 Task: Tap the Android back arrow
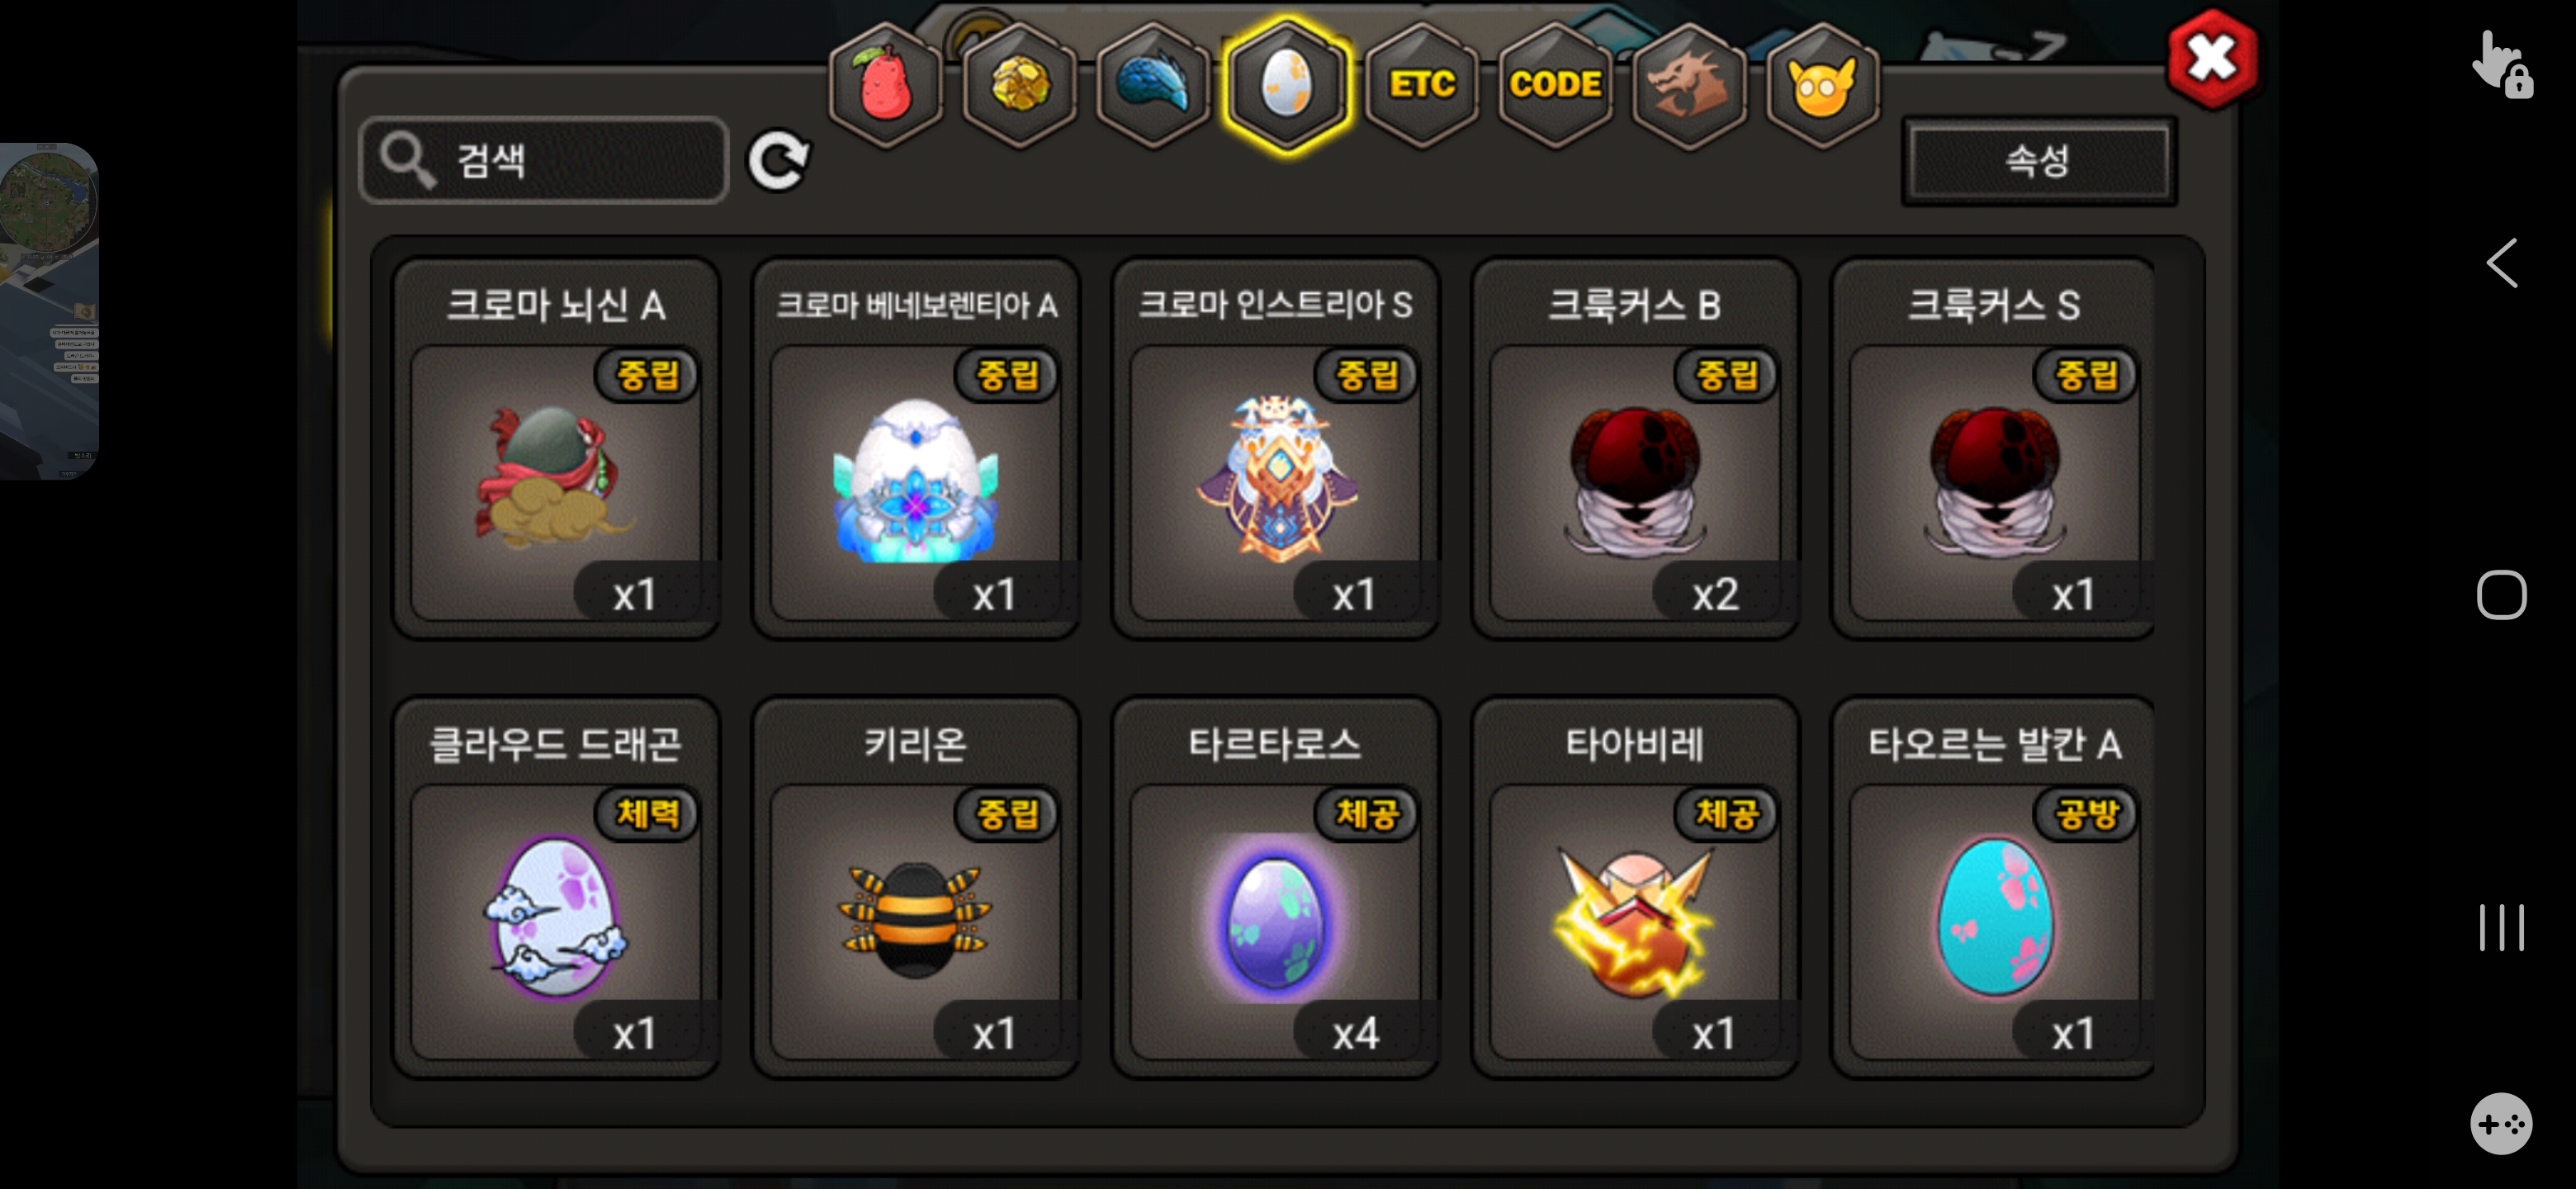[2501, 263]
